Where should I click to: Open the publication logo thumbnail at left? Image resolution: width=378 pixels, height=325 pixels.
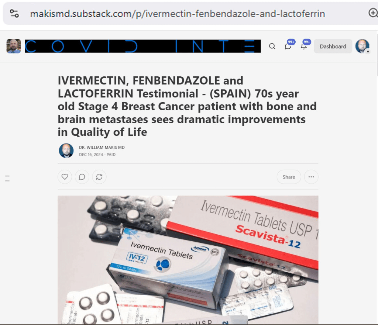click(14, 46)
